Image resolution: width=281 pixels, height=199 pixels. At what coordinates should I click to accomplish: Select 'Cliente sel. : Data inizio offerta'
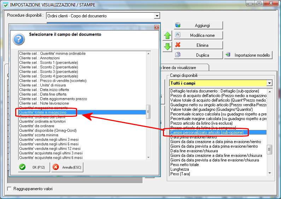pos(82,90)
